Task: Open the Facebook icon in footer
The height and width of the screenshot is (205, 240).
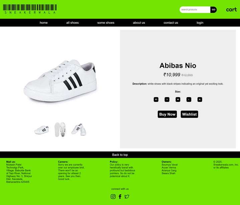Action: coord(120,196)
